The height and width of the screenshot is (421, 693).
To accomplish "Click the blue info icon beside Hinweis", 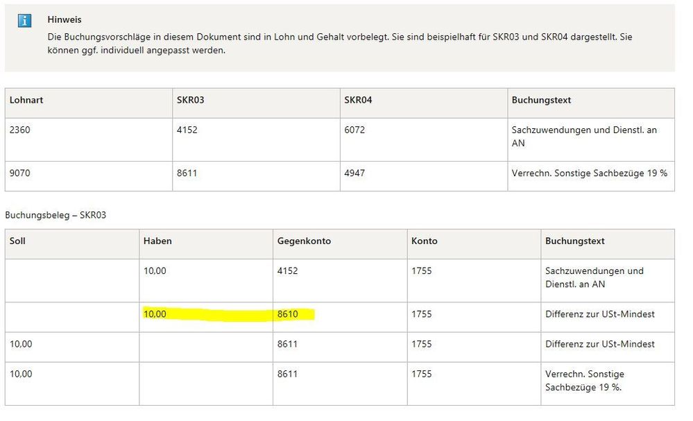I will (x=24, y=21).
